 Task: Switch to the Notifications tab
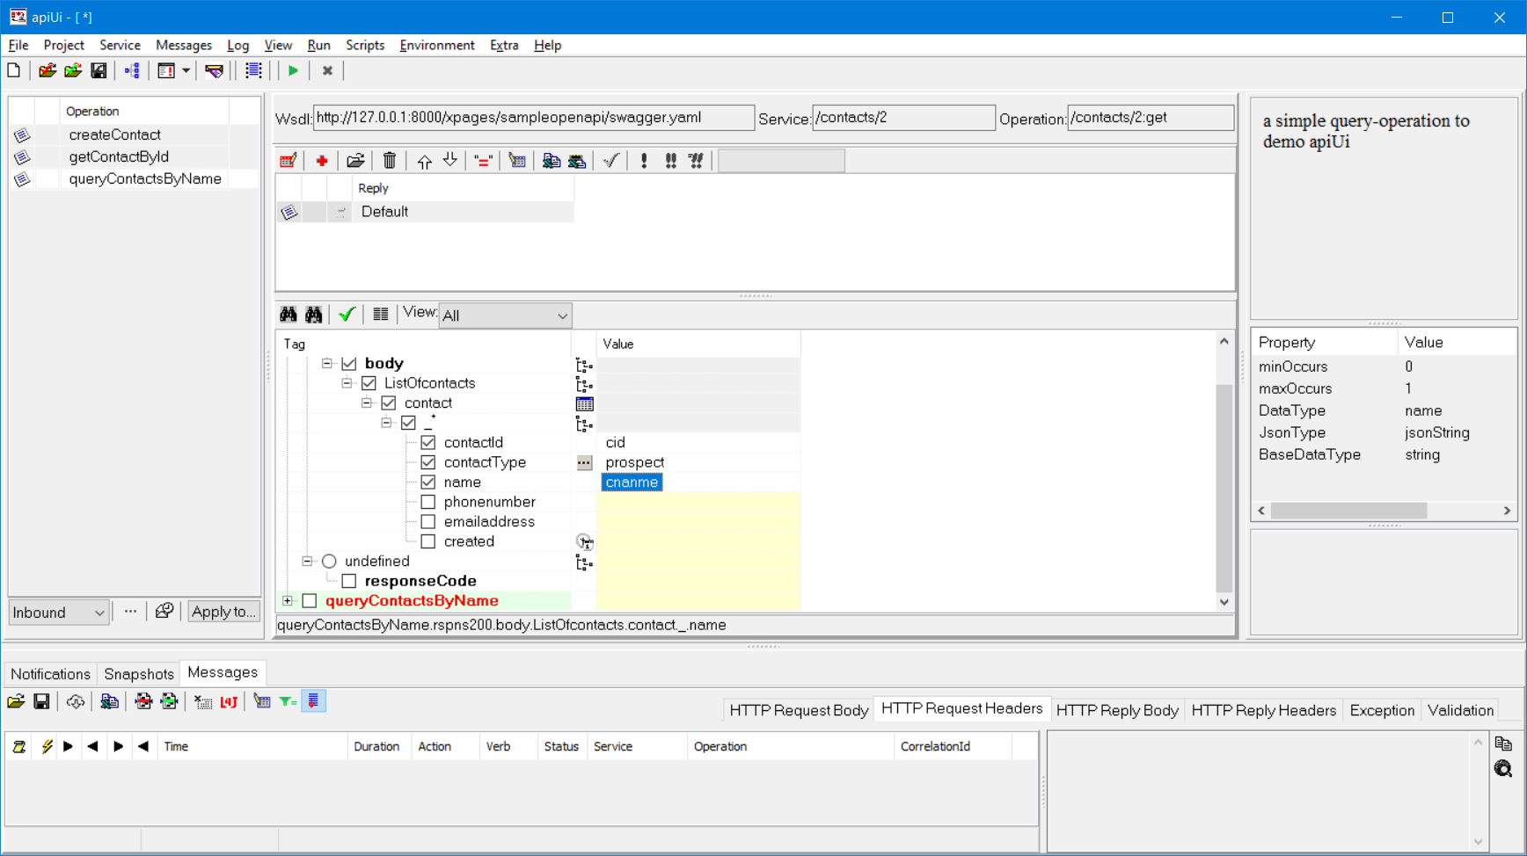point(50,674)
